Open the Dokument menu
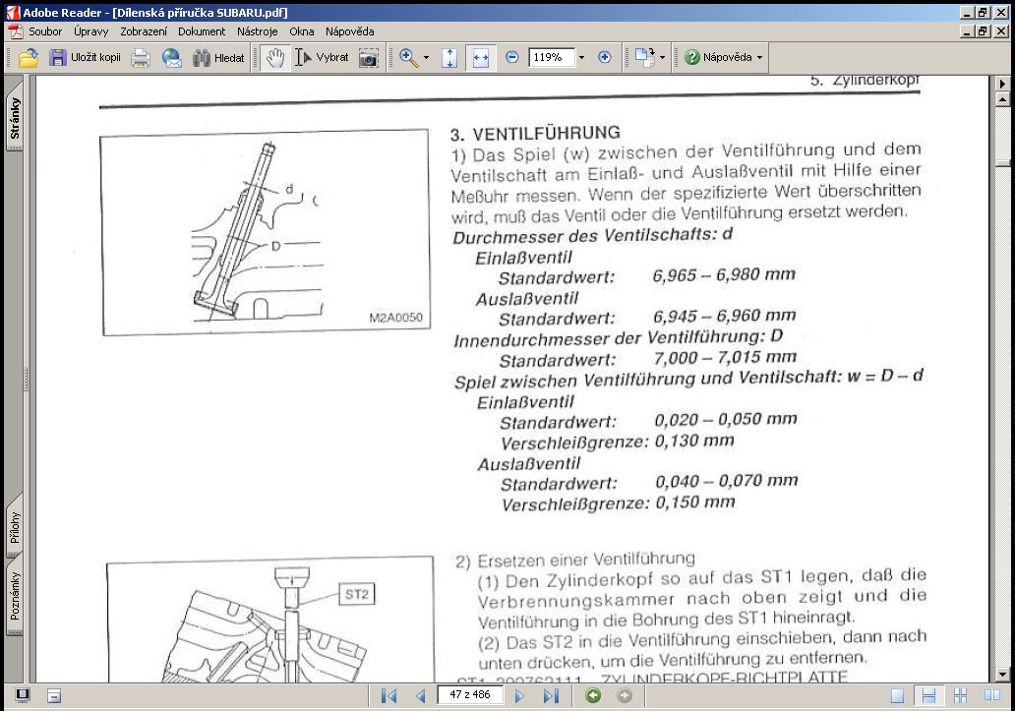The height and width of the screenshot is (711, 1015). [x=202, y=31]
